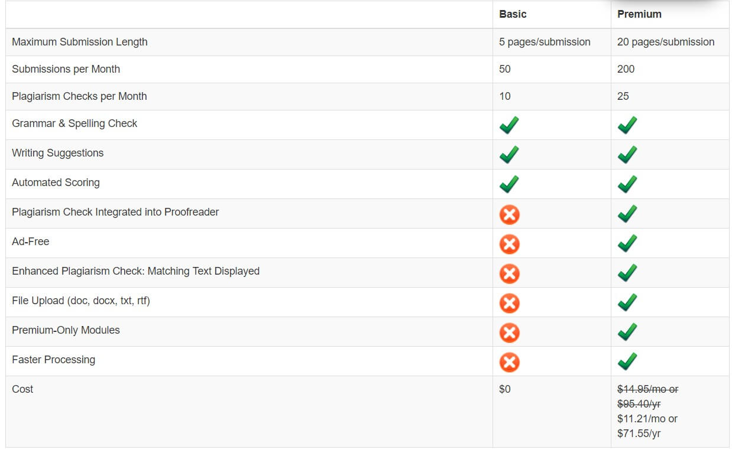Screen dimensions: 732x453
Task: Click the $0 Basic cost cell
Action: tap(505, 389)
